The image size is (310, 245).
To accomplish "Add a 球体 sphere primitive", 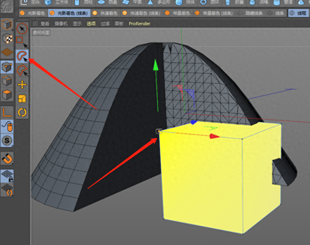I will pyautogui.click(x=185, y=2).
